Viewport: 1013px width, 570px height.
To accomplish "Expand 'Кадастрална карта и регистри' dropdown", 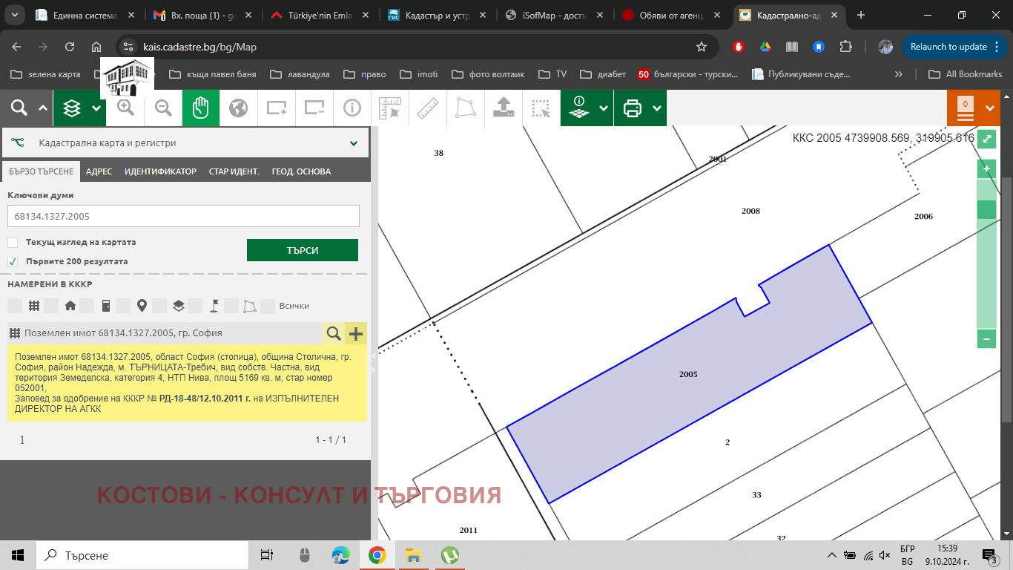I will click(x=354, y=143).
